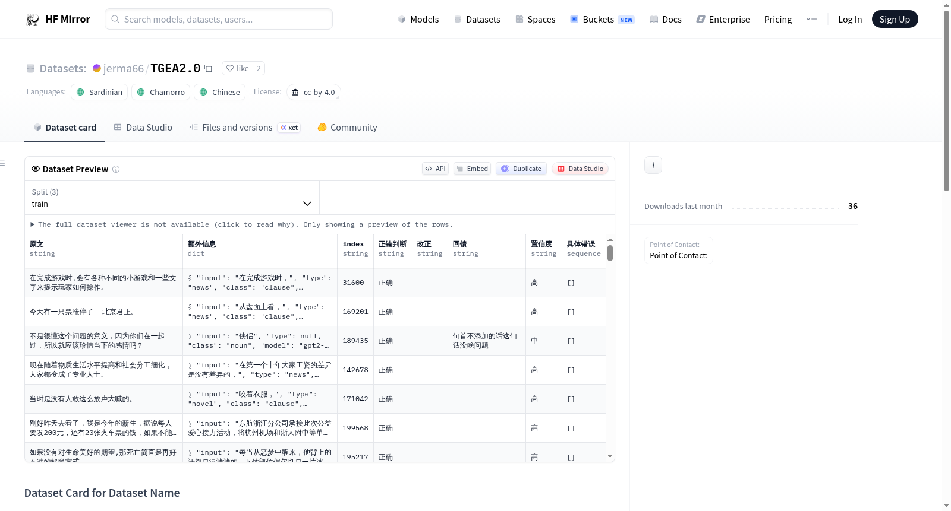Viewport: 951px width, 511px height.
Task: Click the API button
Action: (x=435, y=169)
